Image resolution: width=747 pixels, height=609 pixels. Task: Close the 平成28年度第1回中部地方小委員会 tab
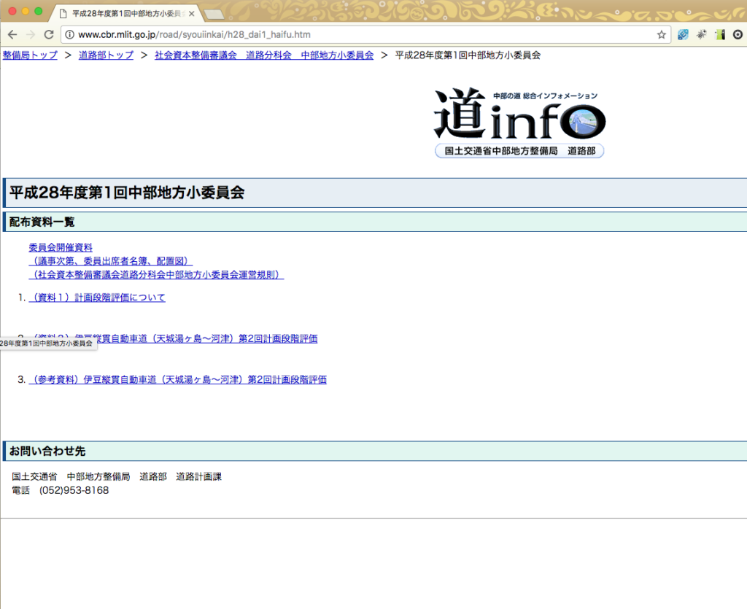point(192,14)
